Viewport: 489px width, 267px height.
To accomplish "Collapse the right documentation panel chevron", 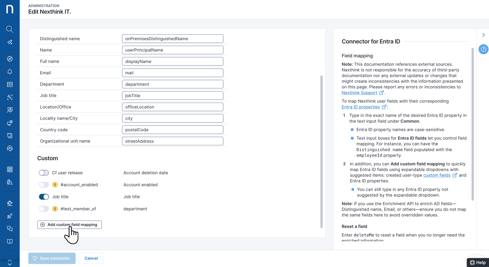I will 483,35.
